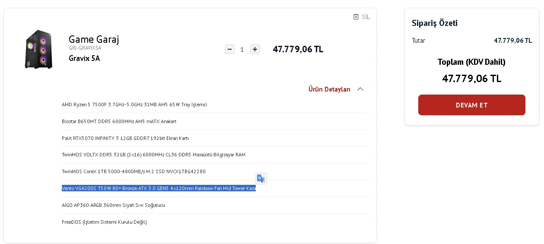The height and width of the screenshot is (244, 544).
Task: Click the quantity value 1
Action: point(242,50)
